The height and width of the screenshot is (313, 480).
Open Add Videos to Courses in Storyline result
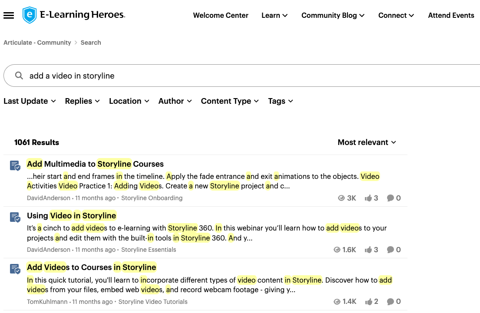91,267
